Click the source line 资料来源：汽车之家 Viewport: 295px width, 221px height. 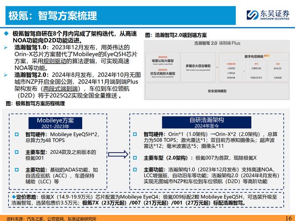51,219
